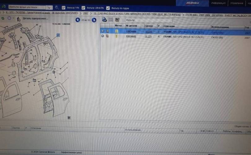Toggle the Фильтр VIN checkbox
The image size is (251, 155).
64,8
